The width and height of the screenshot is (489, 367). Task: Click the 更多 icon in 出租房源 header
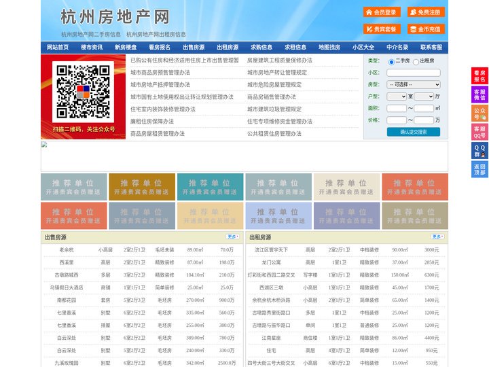click(x=437, y=237)
